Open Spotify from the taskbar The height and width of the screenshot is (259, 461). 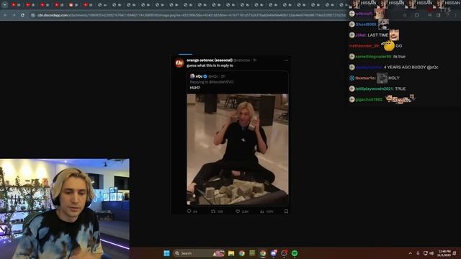click(295, 253)
